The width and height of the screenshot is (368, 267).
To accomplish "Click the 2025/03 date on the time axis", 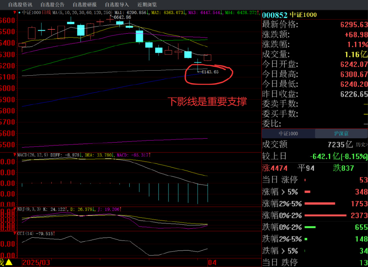I will 36,262.
